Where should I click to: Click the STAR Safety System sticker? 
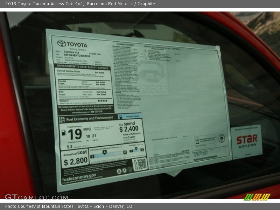[247, 142]
